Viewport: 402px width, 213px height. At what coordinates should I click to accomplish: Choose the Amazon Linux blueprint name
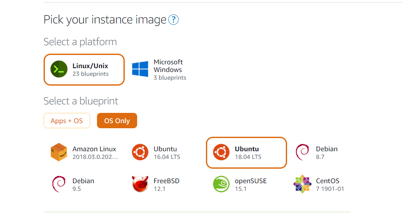tap(94, 149)
